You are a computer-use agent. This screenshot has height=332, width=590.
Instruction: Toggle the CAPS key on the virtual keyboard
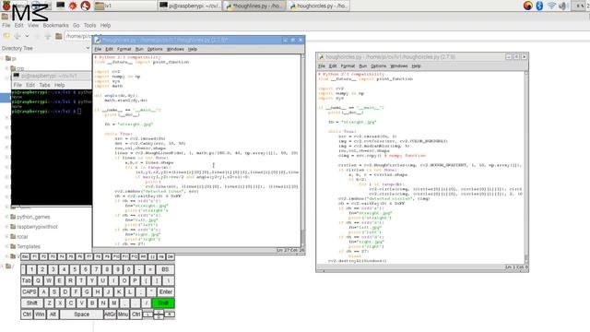click(x=29, y=291)
